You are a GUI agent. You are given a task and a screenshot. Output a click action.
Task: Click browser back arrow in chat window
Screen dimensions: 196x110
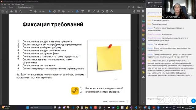pyautogui.click(x=148, y=6)
